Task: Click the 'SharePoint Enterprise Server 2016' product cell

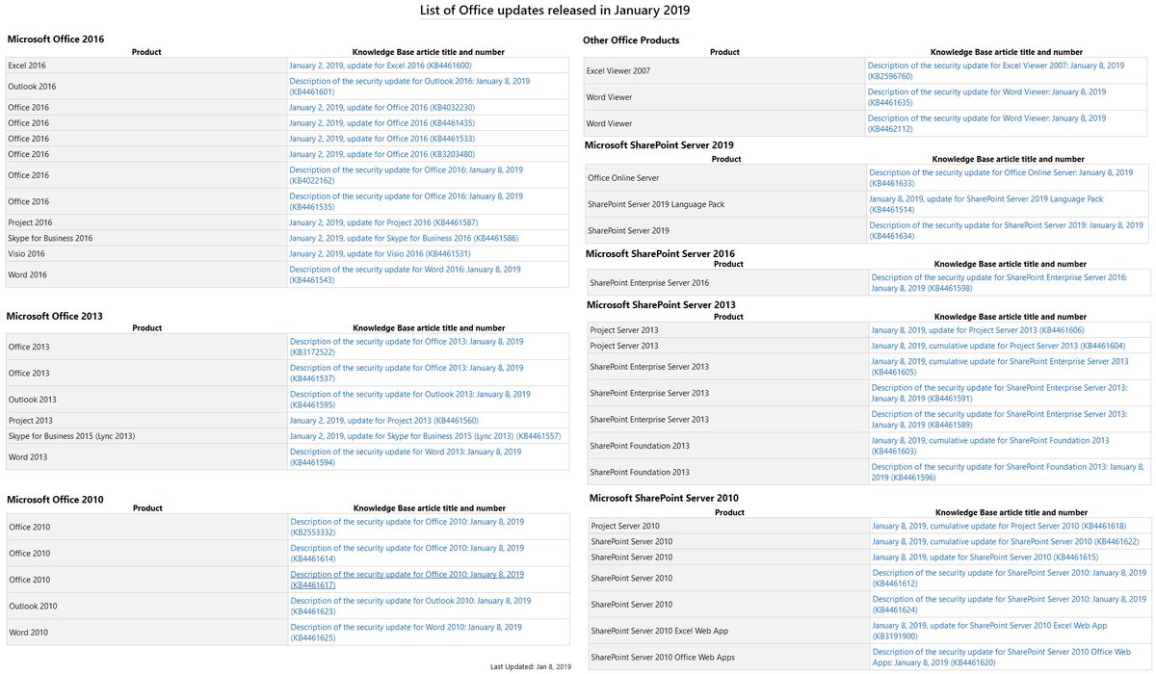Action: (x=728, y=282)
